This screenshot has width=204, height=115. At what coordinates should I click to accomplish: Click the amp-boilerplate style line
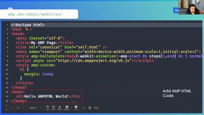(109, 56)
